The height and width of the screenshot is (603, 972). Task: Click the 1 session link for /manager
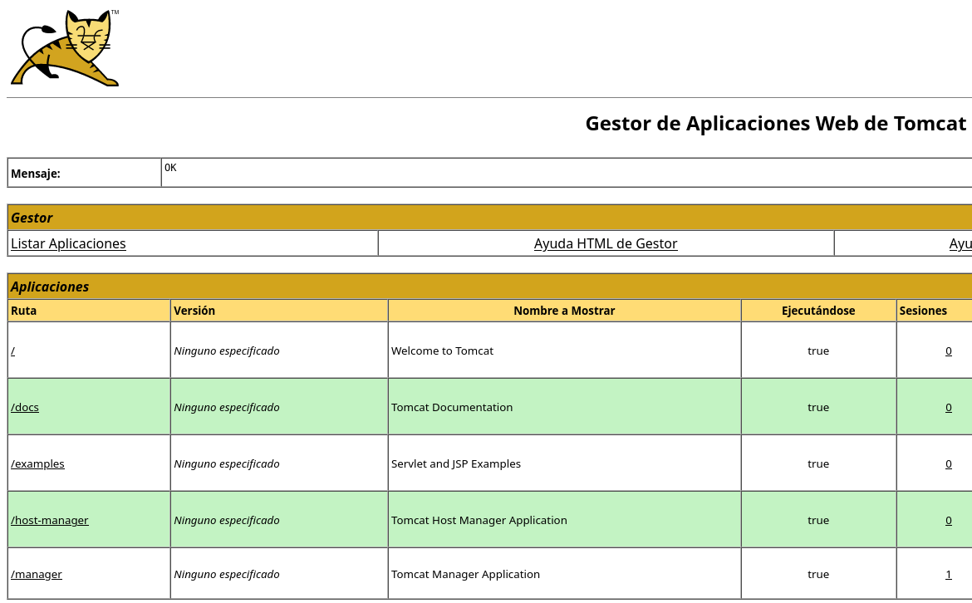(x=948, y=574)
